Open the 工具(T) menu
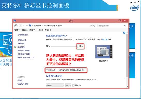The width and height of the screenshot is (141, 99). click(40, 30)
